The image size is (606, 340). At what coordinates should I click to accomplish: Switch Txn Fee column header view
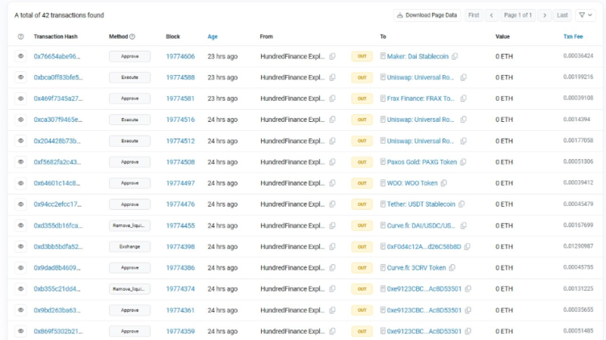click(573, 36)
